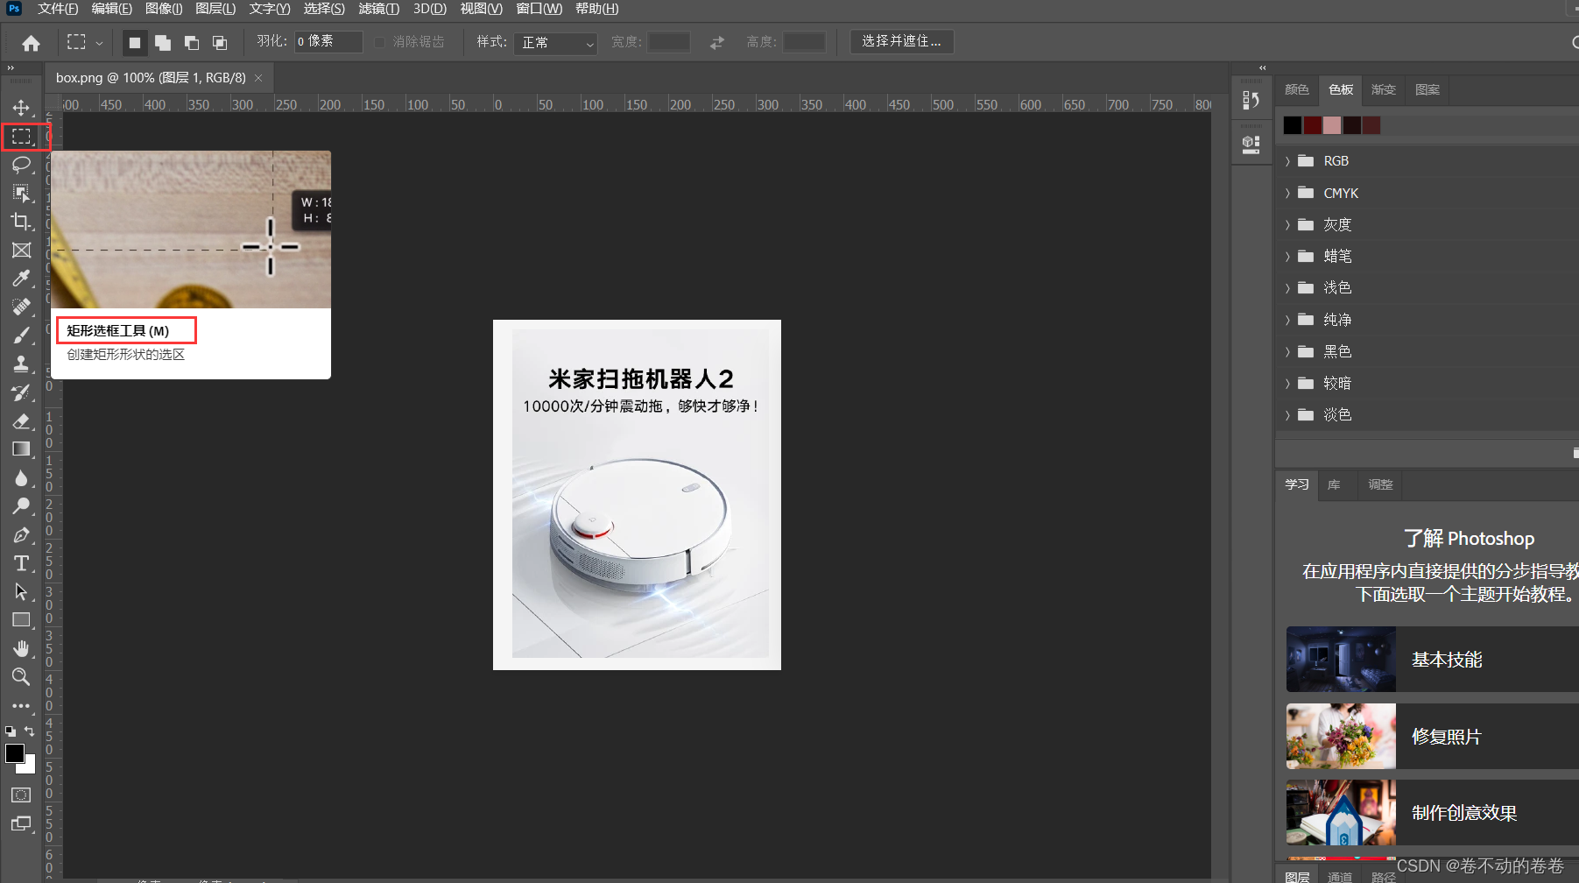Screen dimensions: 1579x883
Task: Open the 图像(I) menu
Action: [164, 9]
